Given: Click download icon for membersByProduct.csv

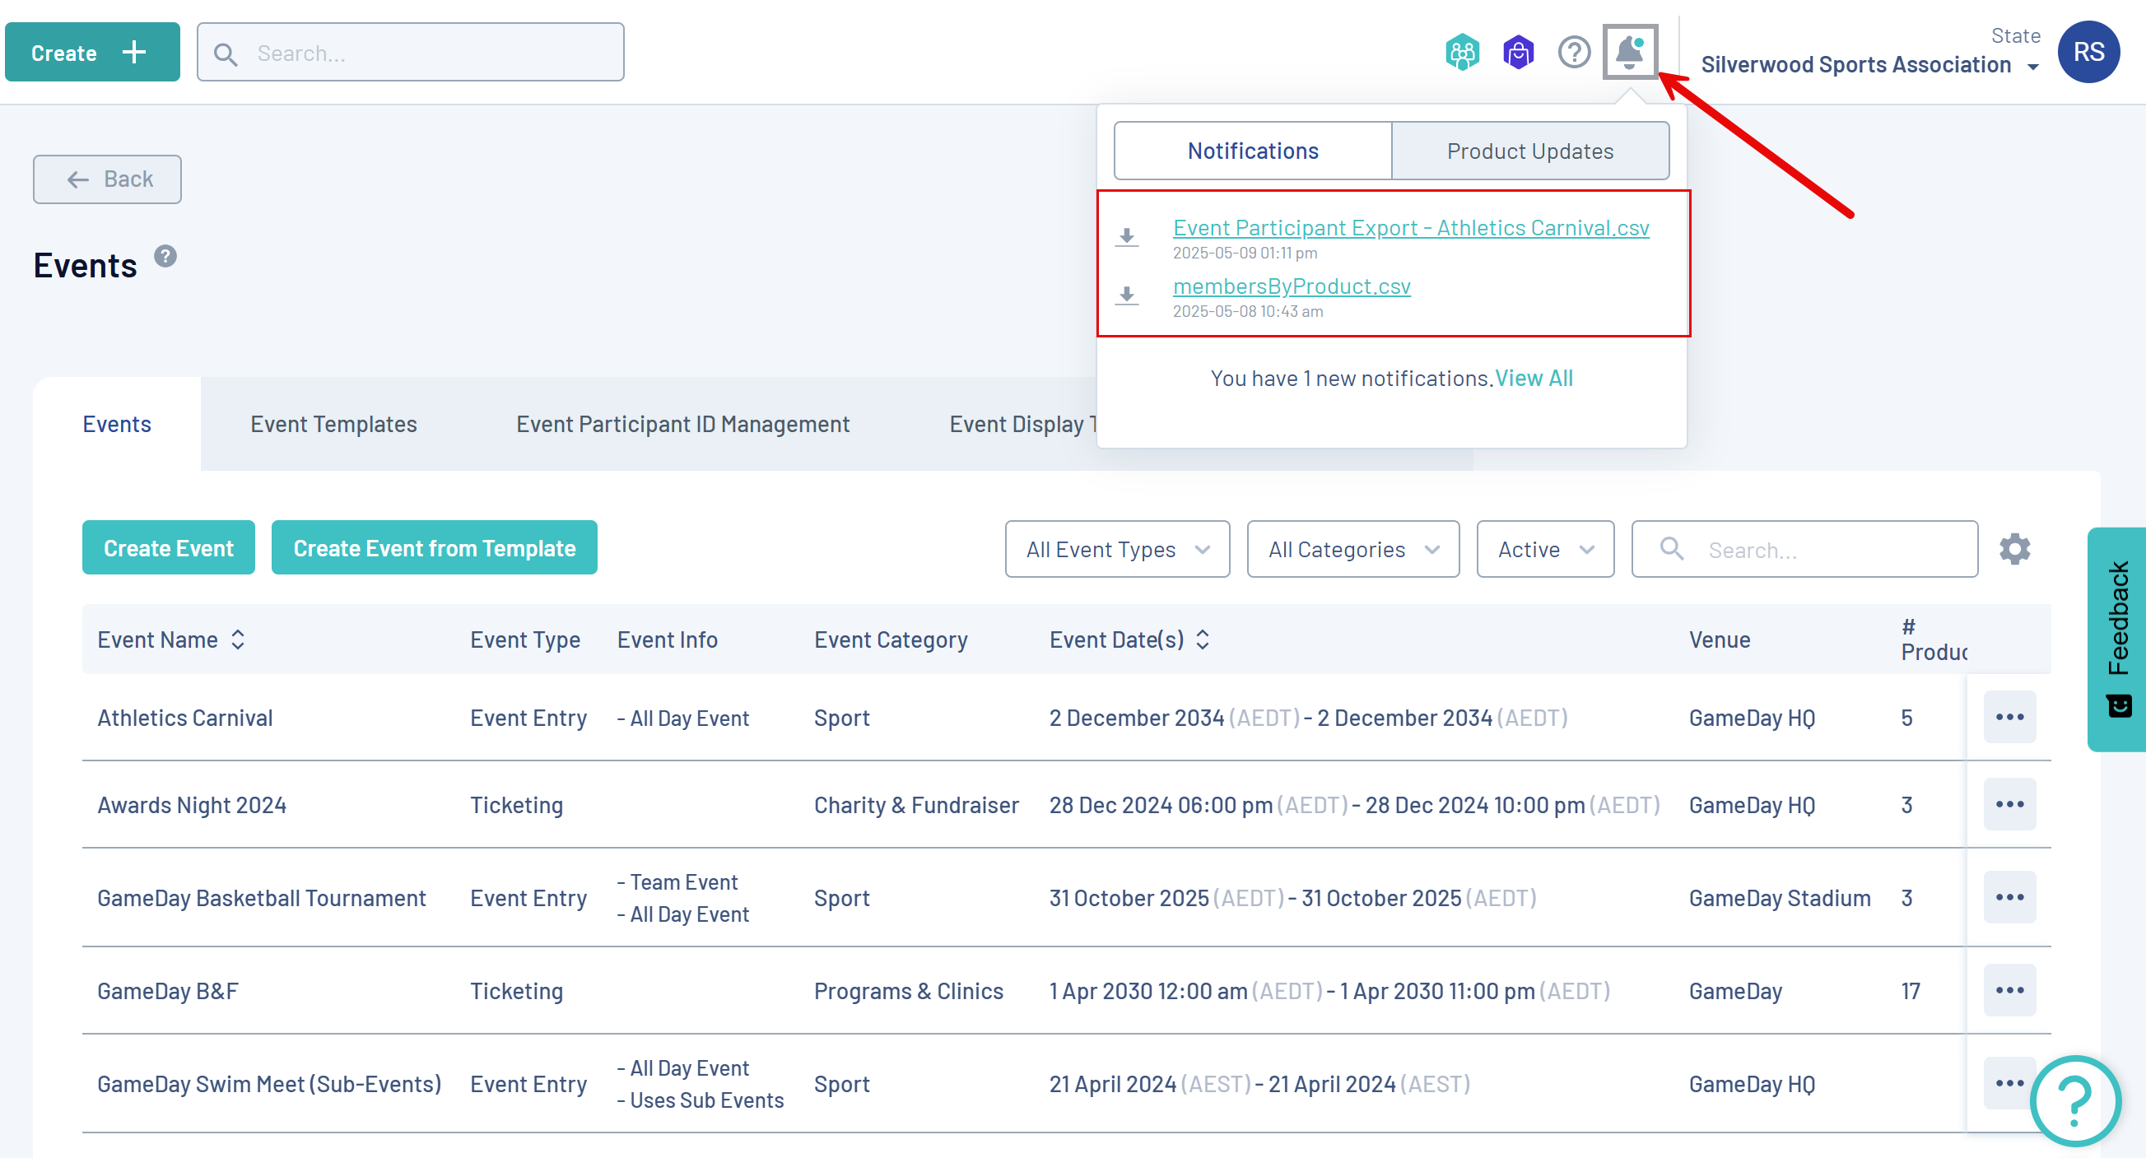Looking at the screenshot, I should [1127, 295].
